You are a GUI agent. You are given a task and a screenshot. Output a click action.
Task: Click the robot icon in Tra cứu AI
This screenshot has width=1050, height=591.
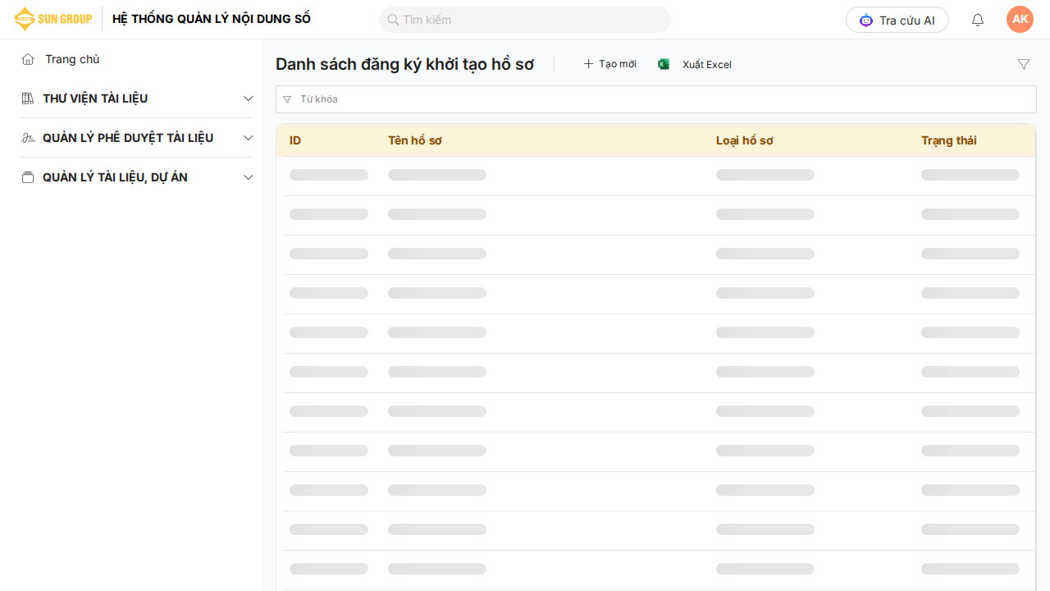click(x=866, y=20)
